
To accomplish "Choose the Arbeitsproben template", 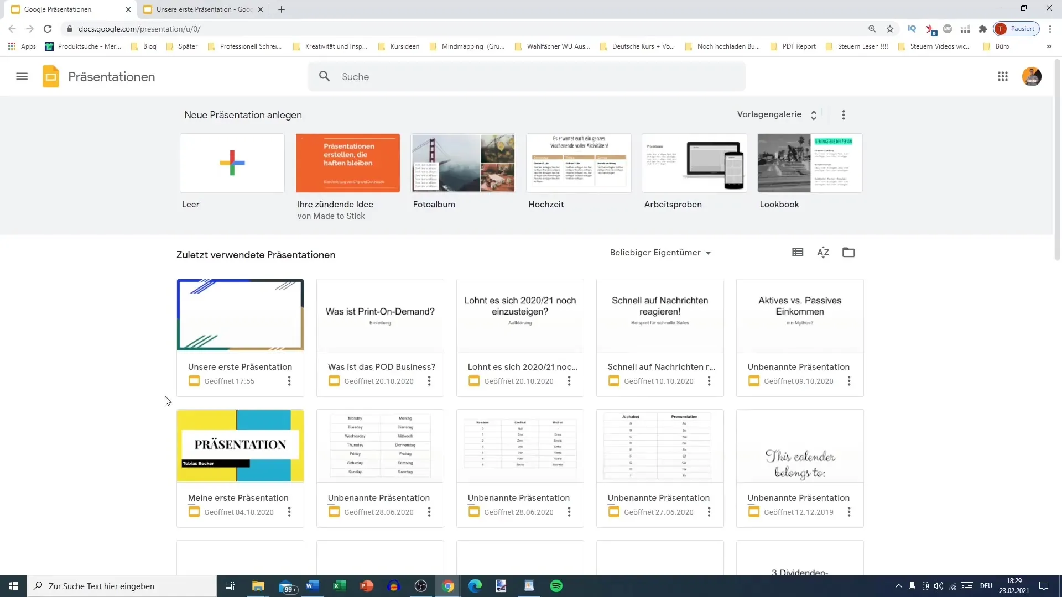I will pos(694,163).
